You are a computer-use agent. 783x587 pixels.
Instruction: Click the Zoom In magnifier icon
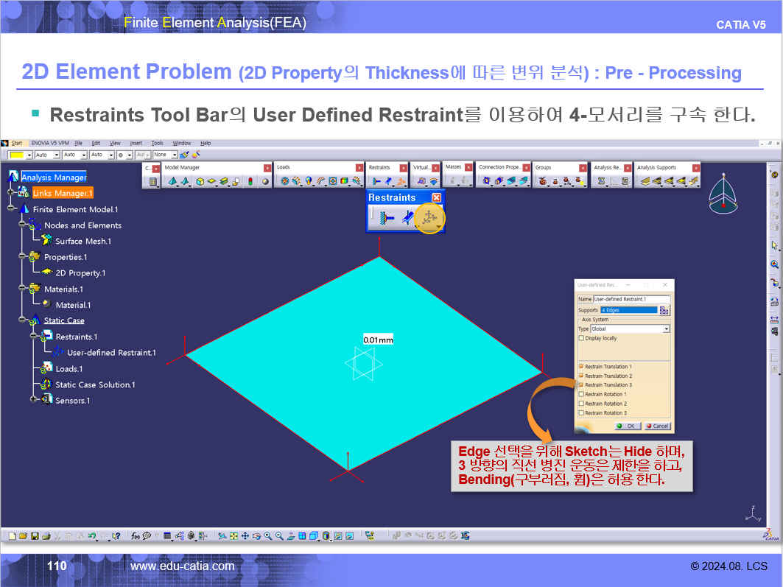coord(268,535)
